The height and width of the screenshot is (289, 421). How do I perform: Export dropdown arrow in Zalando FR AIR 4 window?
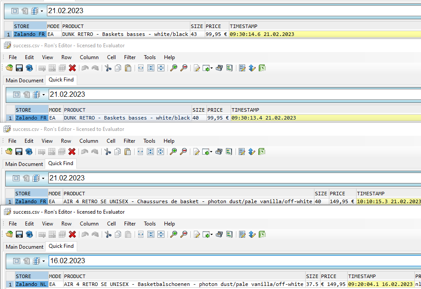(211, 152)
